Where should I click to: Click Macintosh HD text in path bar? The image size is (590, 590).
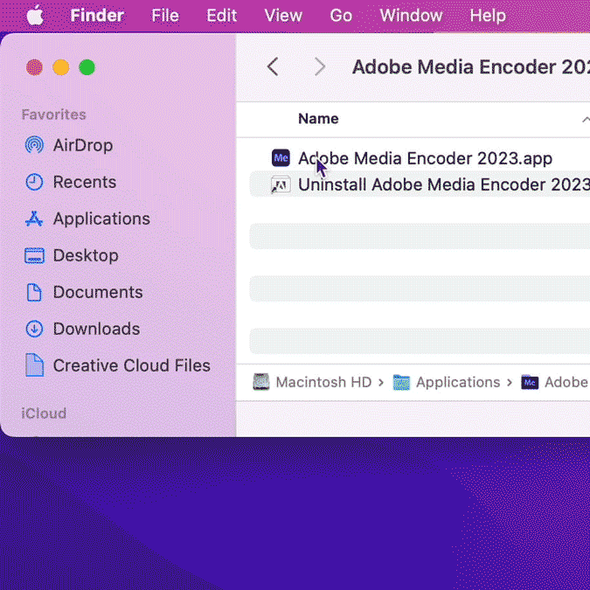click(x=323, y=382)
